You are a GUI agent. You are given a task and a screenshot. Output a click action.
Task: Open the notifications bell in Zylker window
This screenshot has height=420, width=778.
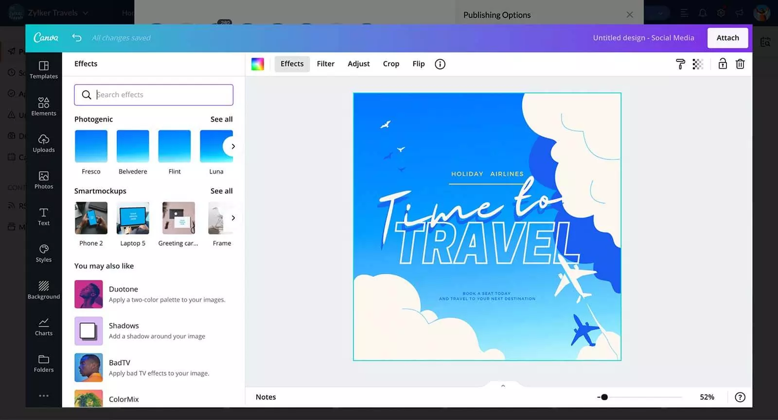(703, 13)
